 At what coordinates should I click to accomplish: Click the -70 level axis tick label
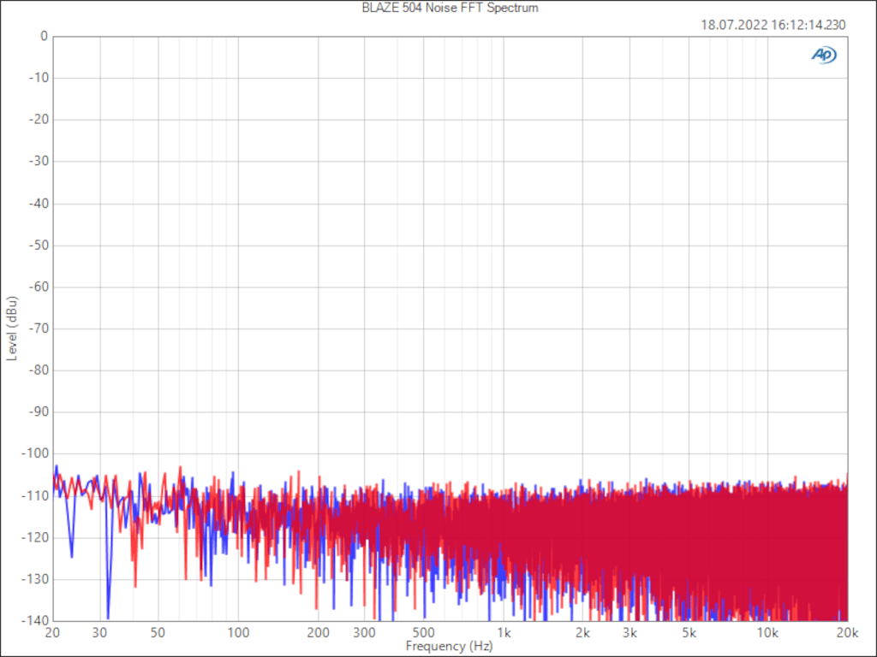[x=39, y=328]
